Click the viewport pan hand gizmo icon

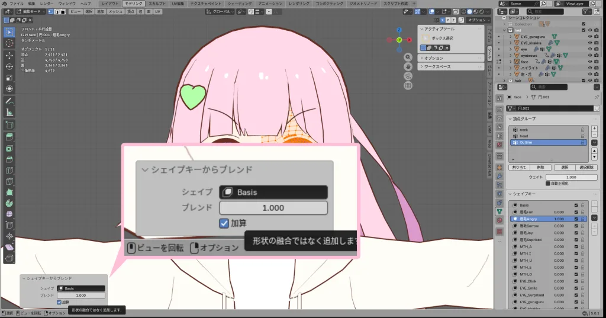click(x=408, y=66)
